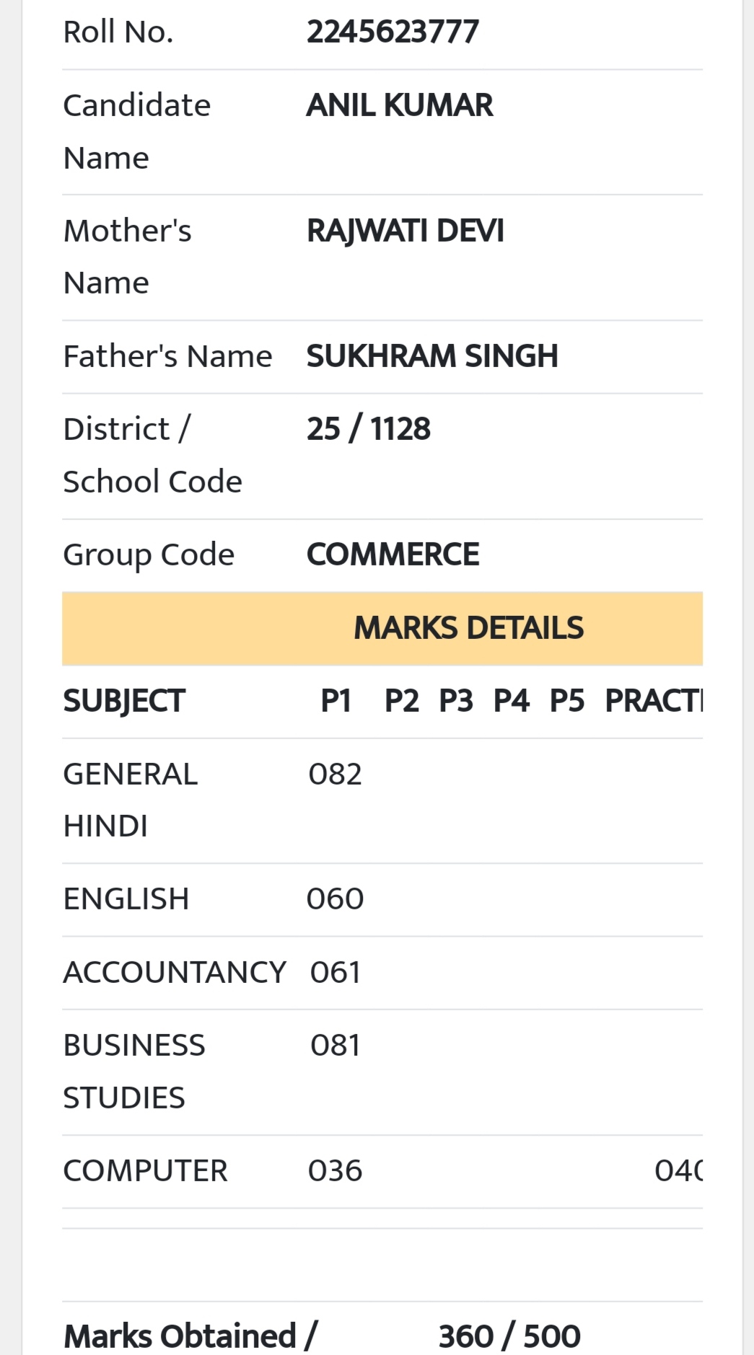Click the COMMERCE group code value

click(393, 555)
